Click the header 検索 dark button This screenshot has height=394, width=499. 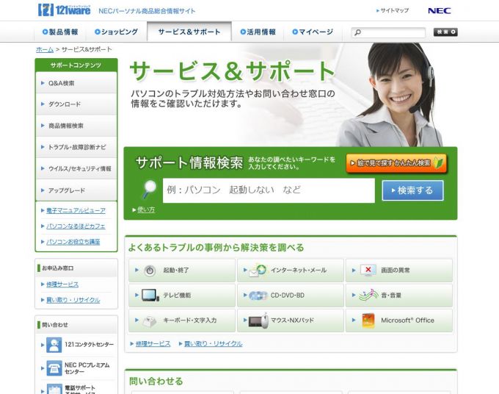[445, 32]
